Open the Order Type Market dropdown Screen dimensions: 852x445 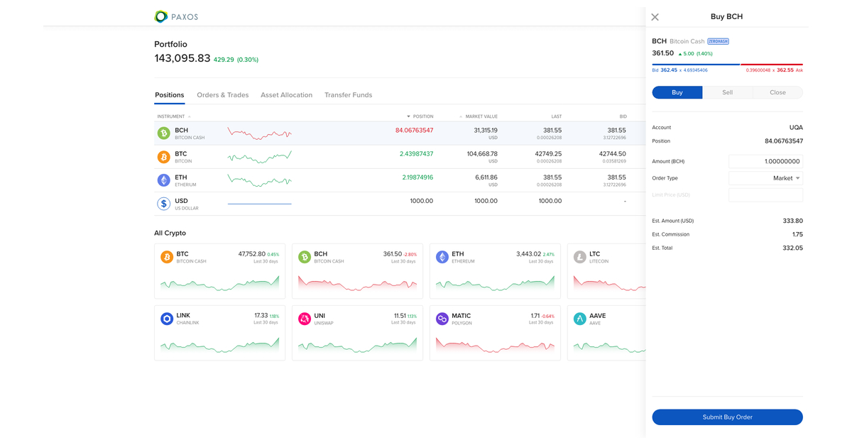765,178
